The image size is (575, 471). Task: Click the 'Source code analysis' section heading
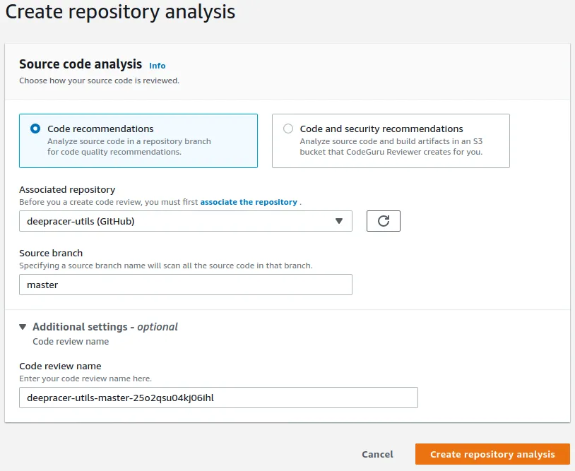coord(81,64)
